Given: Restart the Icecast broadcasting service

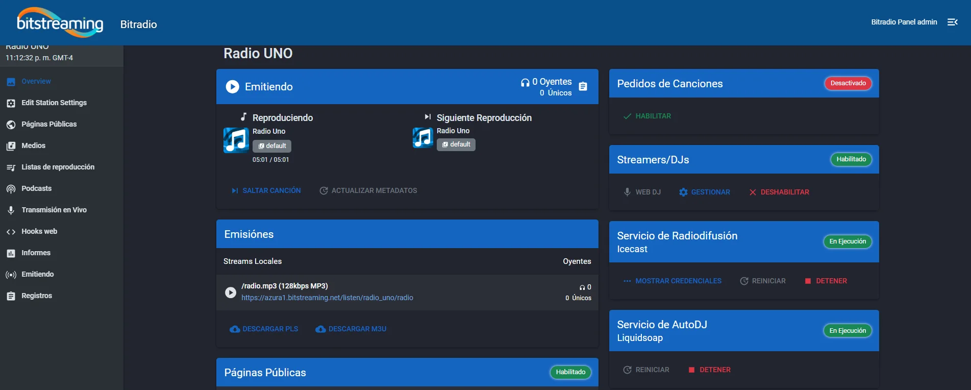Looking at the screenshot, I should pyautogui.click(x=763, y=281).
